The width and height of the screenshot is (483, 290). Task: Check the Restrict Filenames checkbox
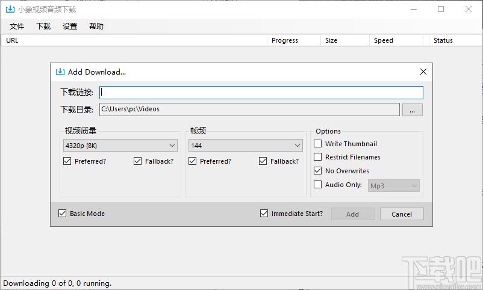(x=317, y=157)
